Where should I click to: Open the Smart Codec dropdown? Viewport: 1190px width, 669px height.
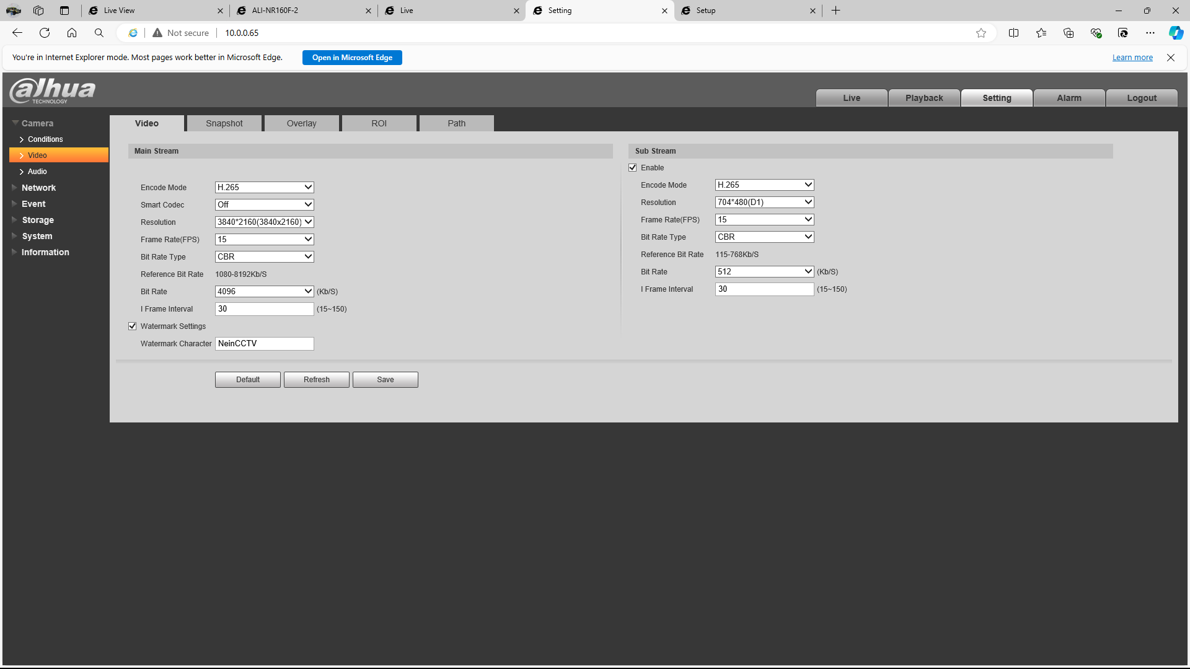tap(265, 204)
